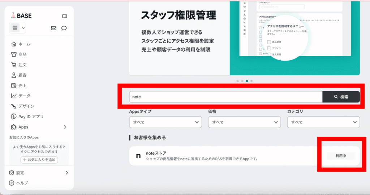370x195 pixels.
Task: Collapse the sidebar panel icon
Action: [64, 16]
